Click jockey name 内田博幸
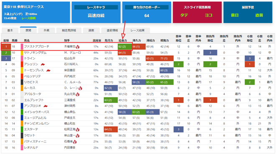 70,147
